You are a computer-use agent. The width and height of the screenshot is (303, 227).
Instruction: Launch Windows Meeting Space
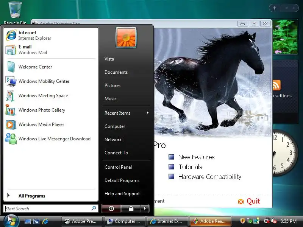pos(51,96)
